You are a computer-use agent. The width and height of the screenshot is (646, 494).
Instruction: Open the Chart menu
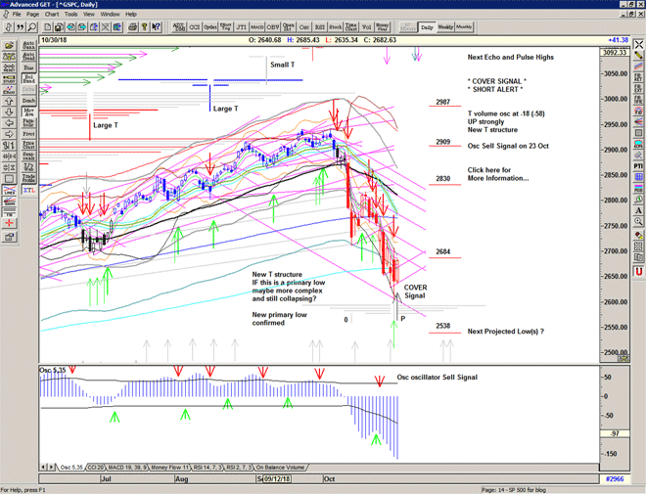click(51, 15)
